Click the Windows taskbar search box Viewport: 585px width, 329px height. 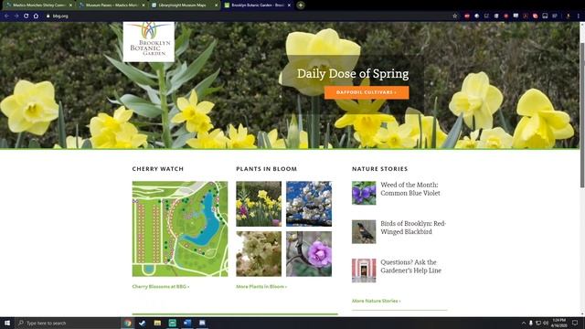coord(68,323)
